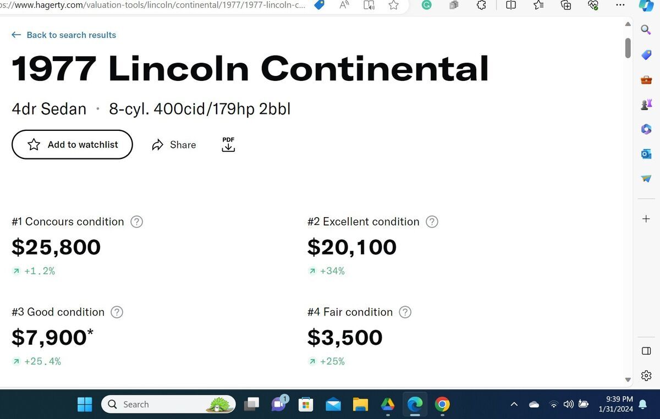660x419 pixels.
Task: Expand hidden system tray icons
Action: point(514,405)
